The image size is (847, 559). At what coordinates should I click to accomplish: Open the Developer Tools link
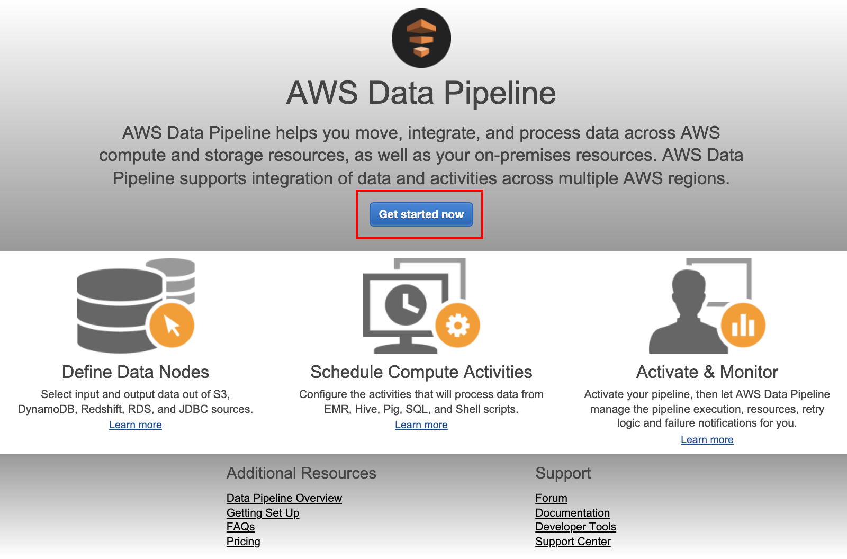click(x=576, y=526)
